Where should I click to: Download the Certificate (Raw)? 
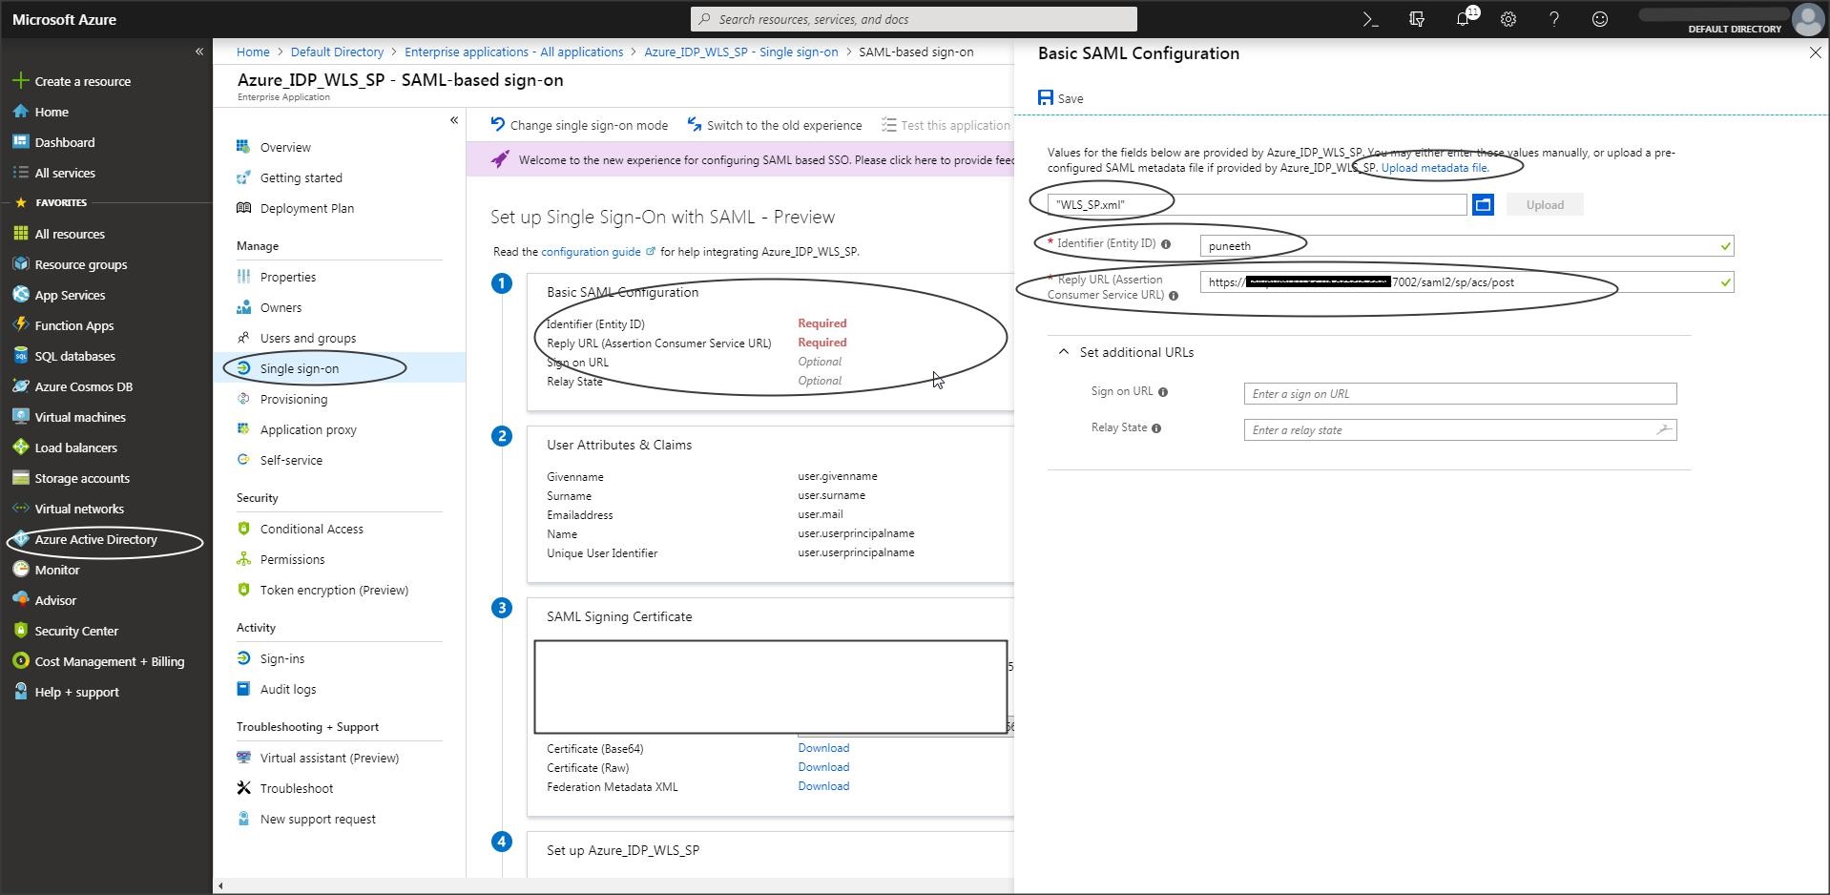(823, 767)
